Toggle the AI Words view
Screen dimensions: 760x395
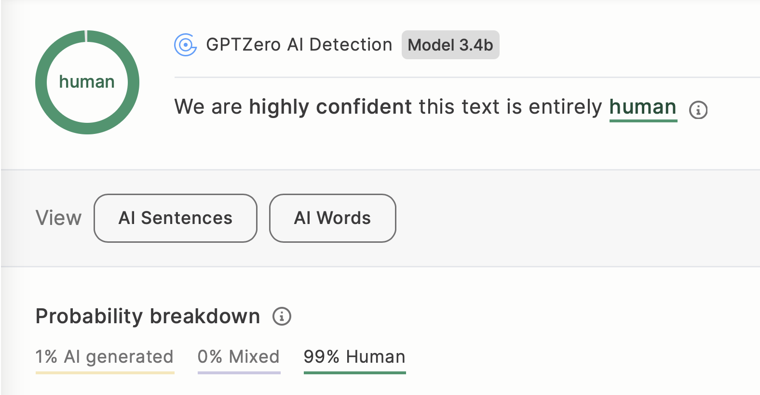pos(333,218)
